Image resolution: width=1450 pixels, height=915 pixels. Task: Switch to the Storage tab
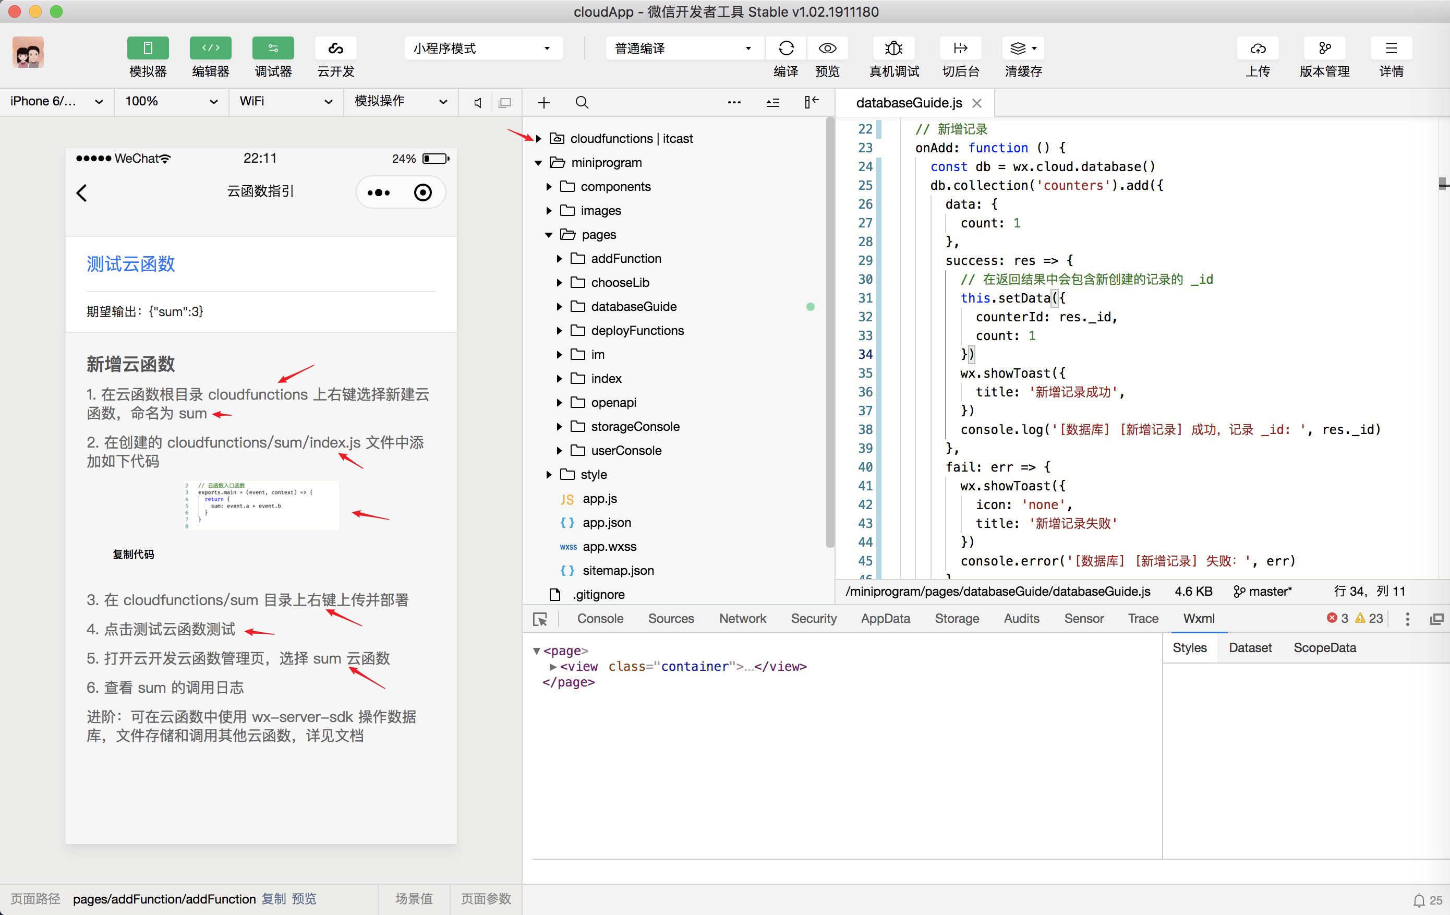pos(957,619)
